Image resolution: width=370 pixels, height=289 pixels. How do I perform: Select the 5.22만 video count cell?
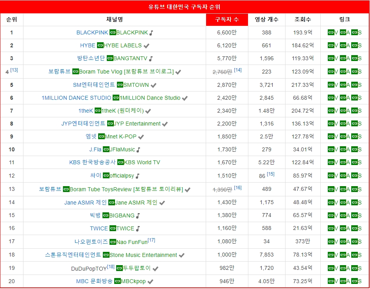click(267, 162)
